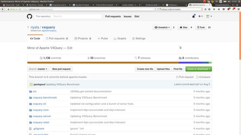Open Issues in top navigation
241x135 pixels.
click(x=127, y=16)
